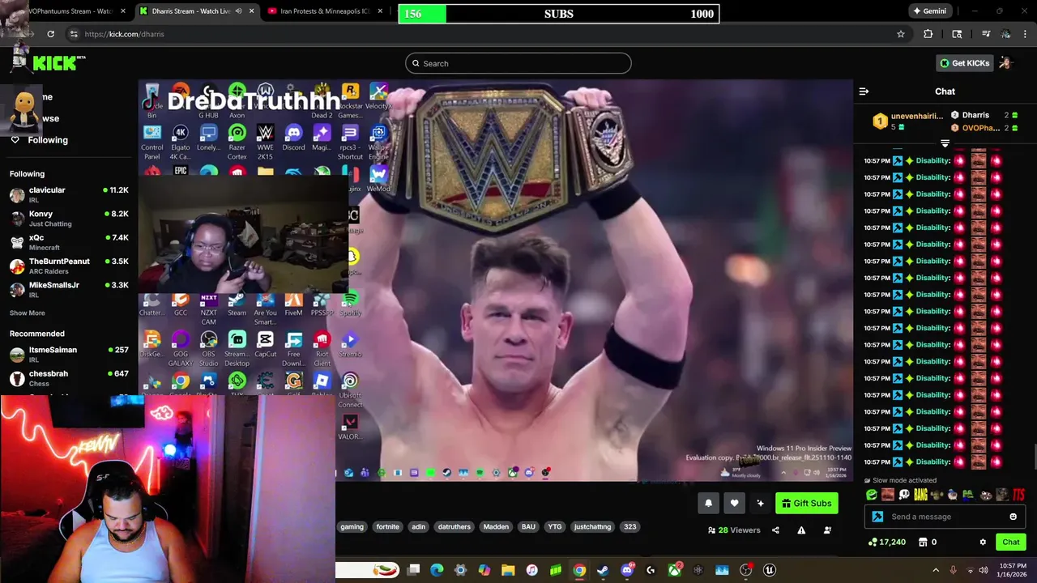The width and height of the screenshot is (1037, 583).
Task: Open the emoji picker in chat input
Action: click(x=1013, y=517)
